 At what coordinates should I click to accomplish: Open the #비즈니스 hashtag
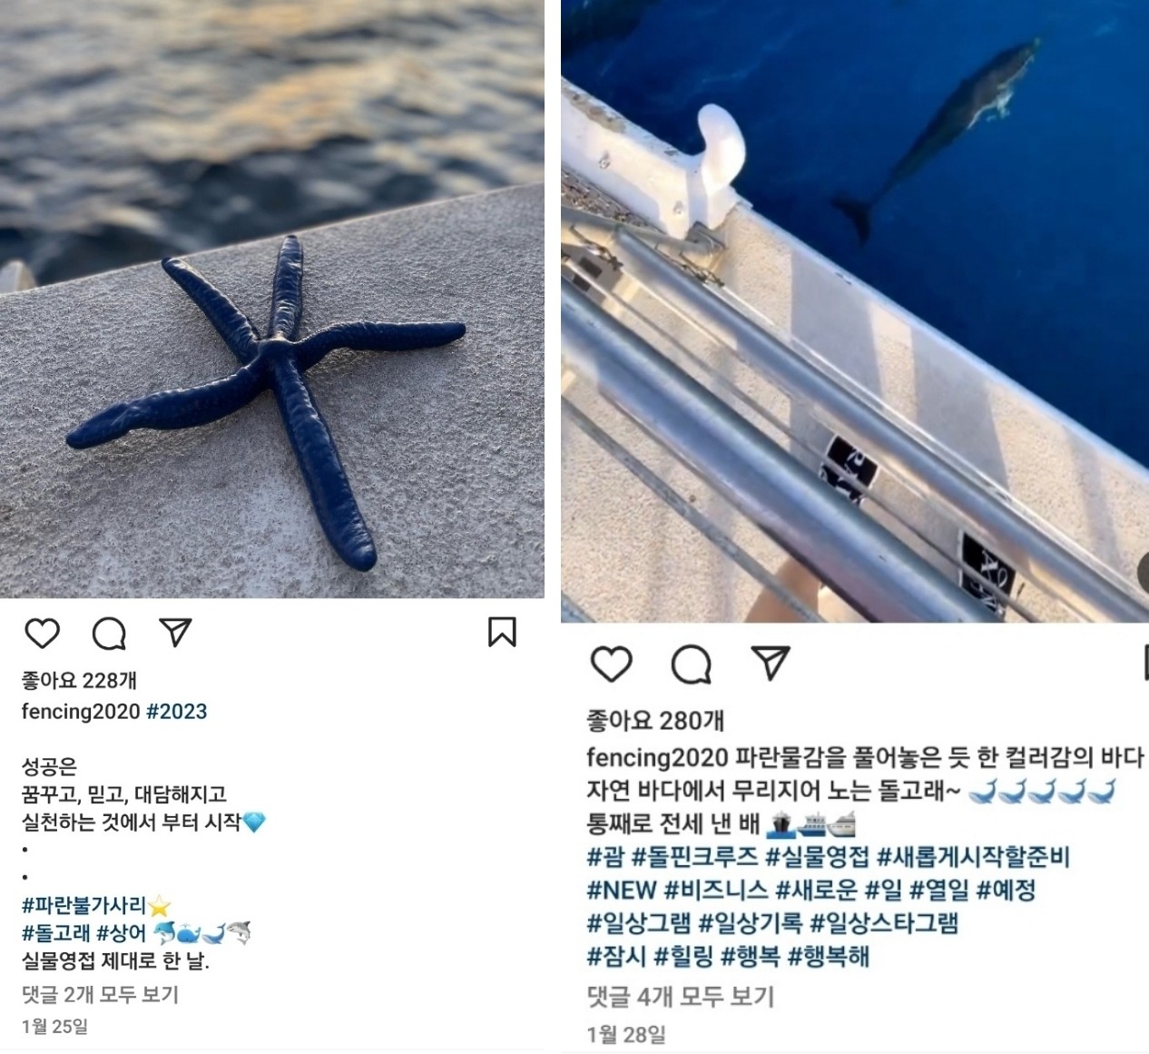pos(718,891)
